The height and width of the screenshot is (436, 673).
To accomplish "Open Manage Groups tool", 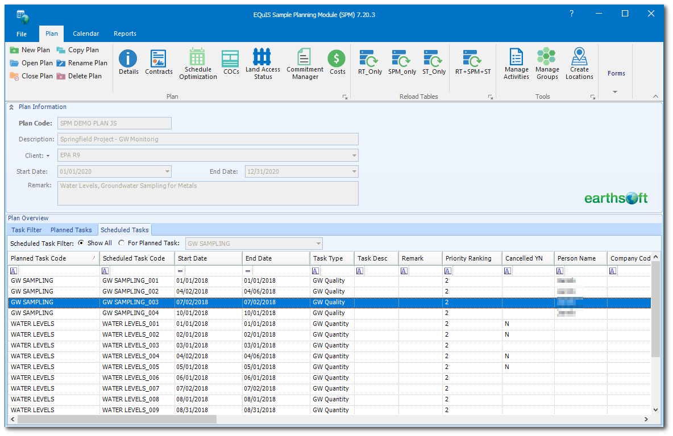I will click(547, 64).
